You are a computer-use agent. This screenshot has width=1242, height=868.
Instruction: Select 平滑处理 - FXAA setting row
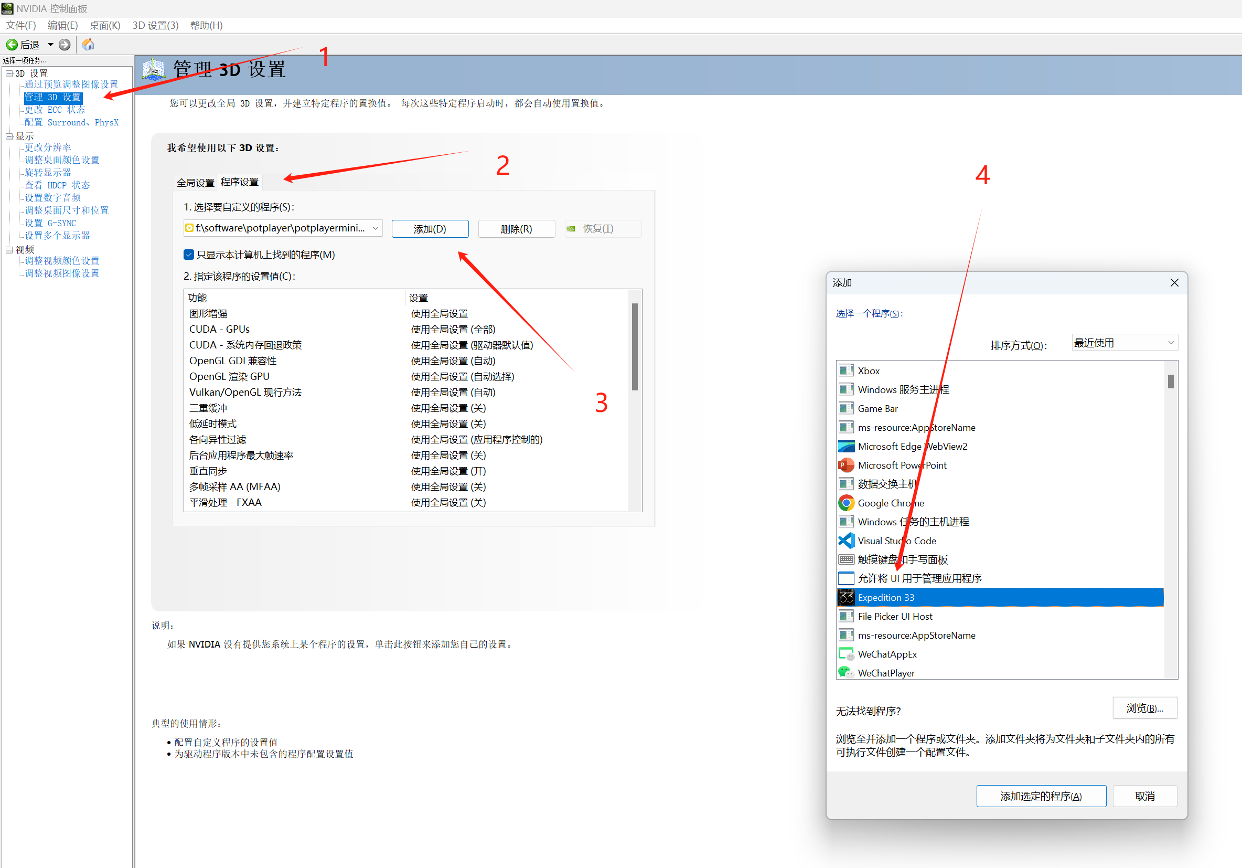[x=406, y=502]
